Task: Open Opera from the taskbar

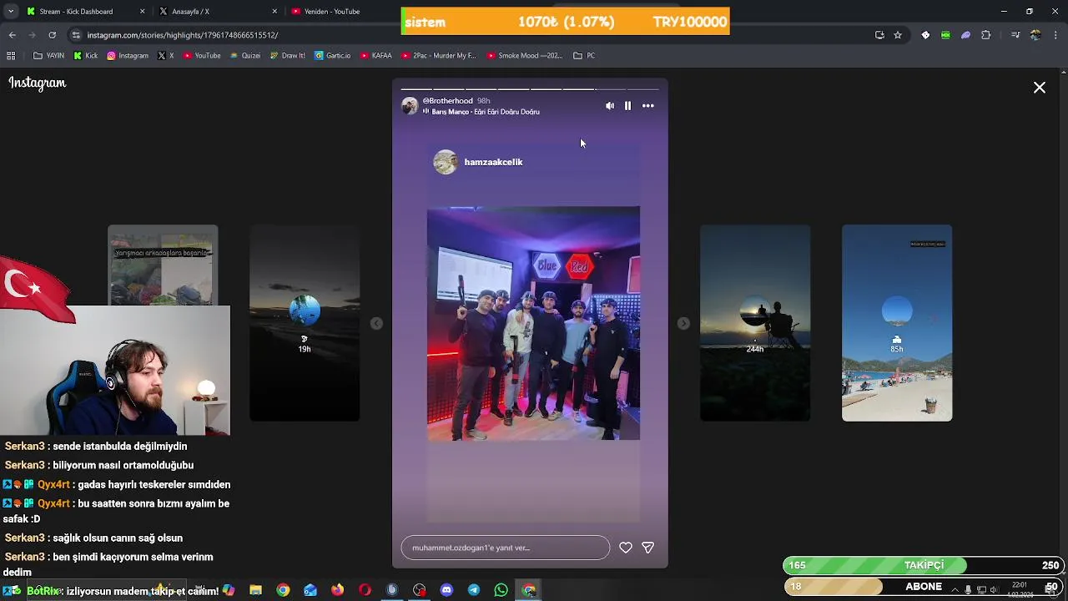Action: click(x=365, y=590)
